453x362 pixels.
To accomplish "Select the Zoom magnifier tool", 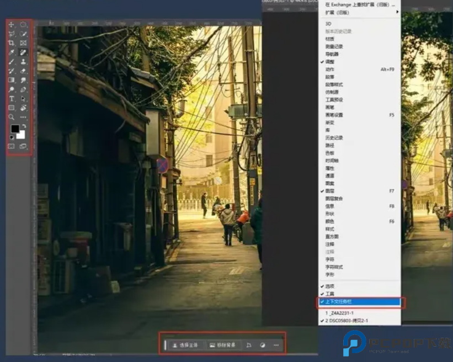I will tap(11, 118).
